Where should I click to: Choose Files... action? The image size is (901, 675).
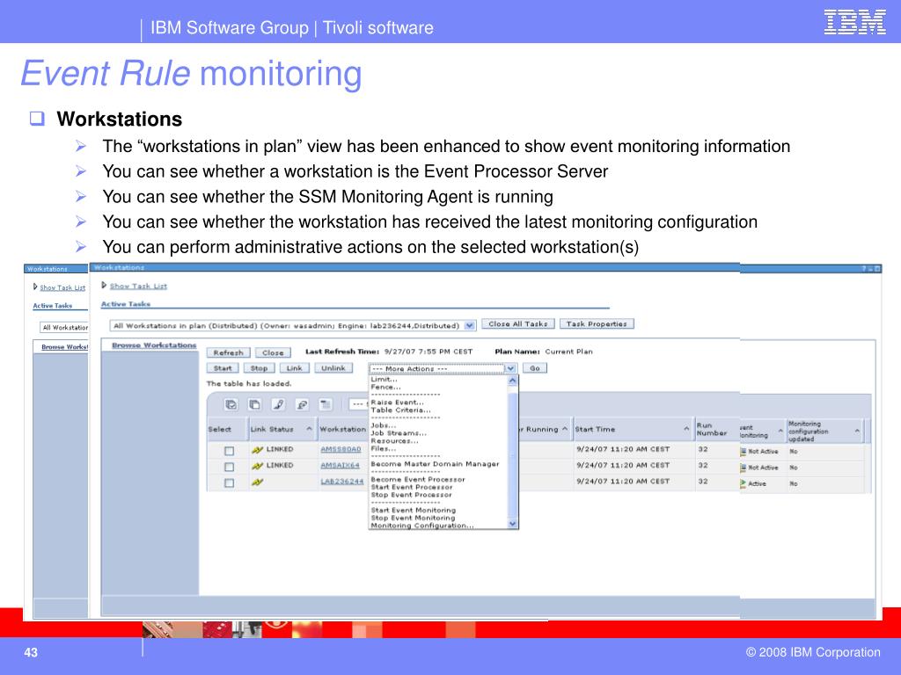coord(384,449)
